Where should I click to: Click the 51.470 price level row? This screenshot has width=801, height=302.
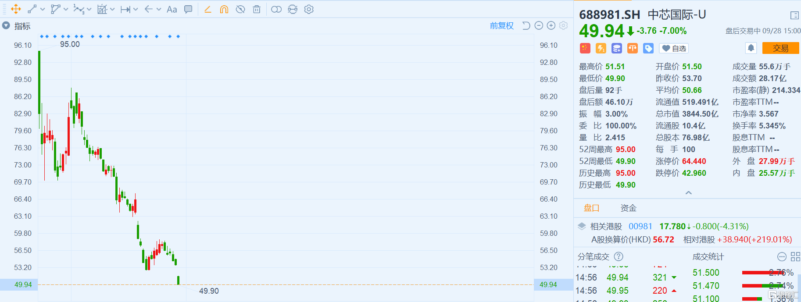coord(743,286)
